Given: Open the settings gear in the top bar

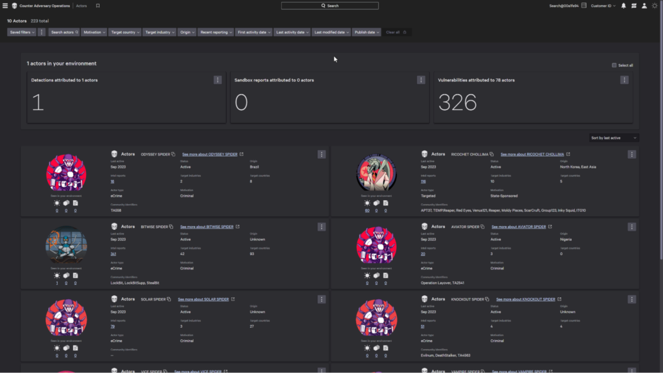Looking at the screenshot, I should pyautogui.click(x=655, y=6).
